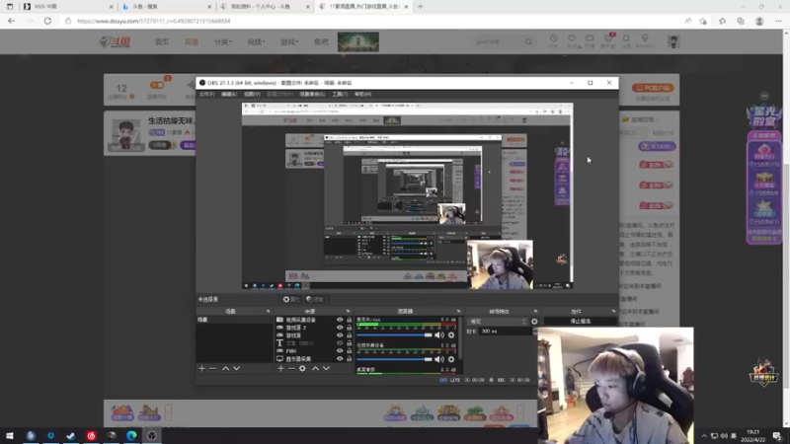Open source 属性 properties button
790x444 pixels.
(291, 299)
